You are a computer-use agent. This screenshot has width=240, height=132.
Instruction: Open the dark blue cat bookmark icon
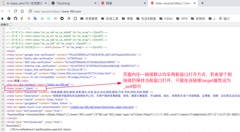(x=2, y=19)
